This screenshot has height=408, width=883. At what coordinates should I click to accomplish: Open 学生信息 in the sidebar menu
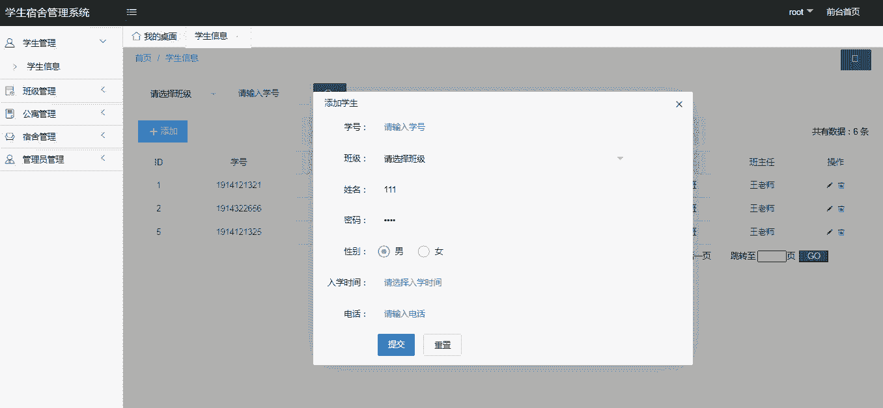tap(44, 66)
